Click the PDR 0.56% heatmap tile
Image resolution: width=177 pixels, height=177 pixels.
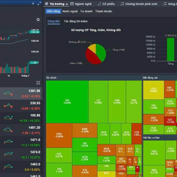(x=153, y=130)
